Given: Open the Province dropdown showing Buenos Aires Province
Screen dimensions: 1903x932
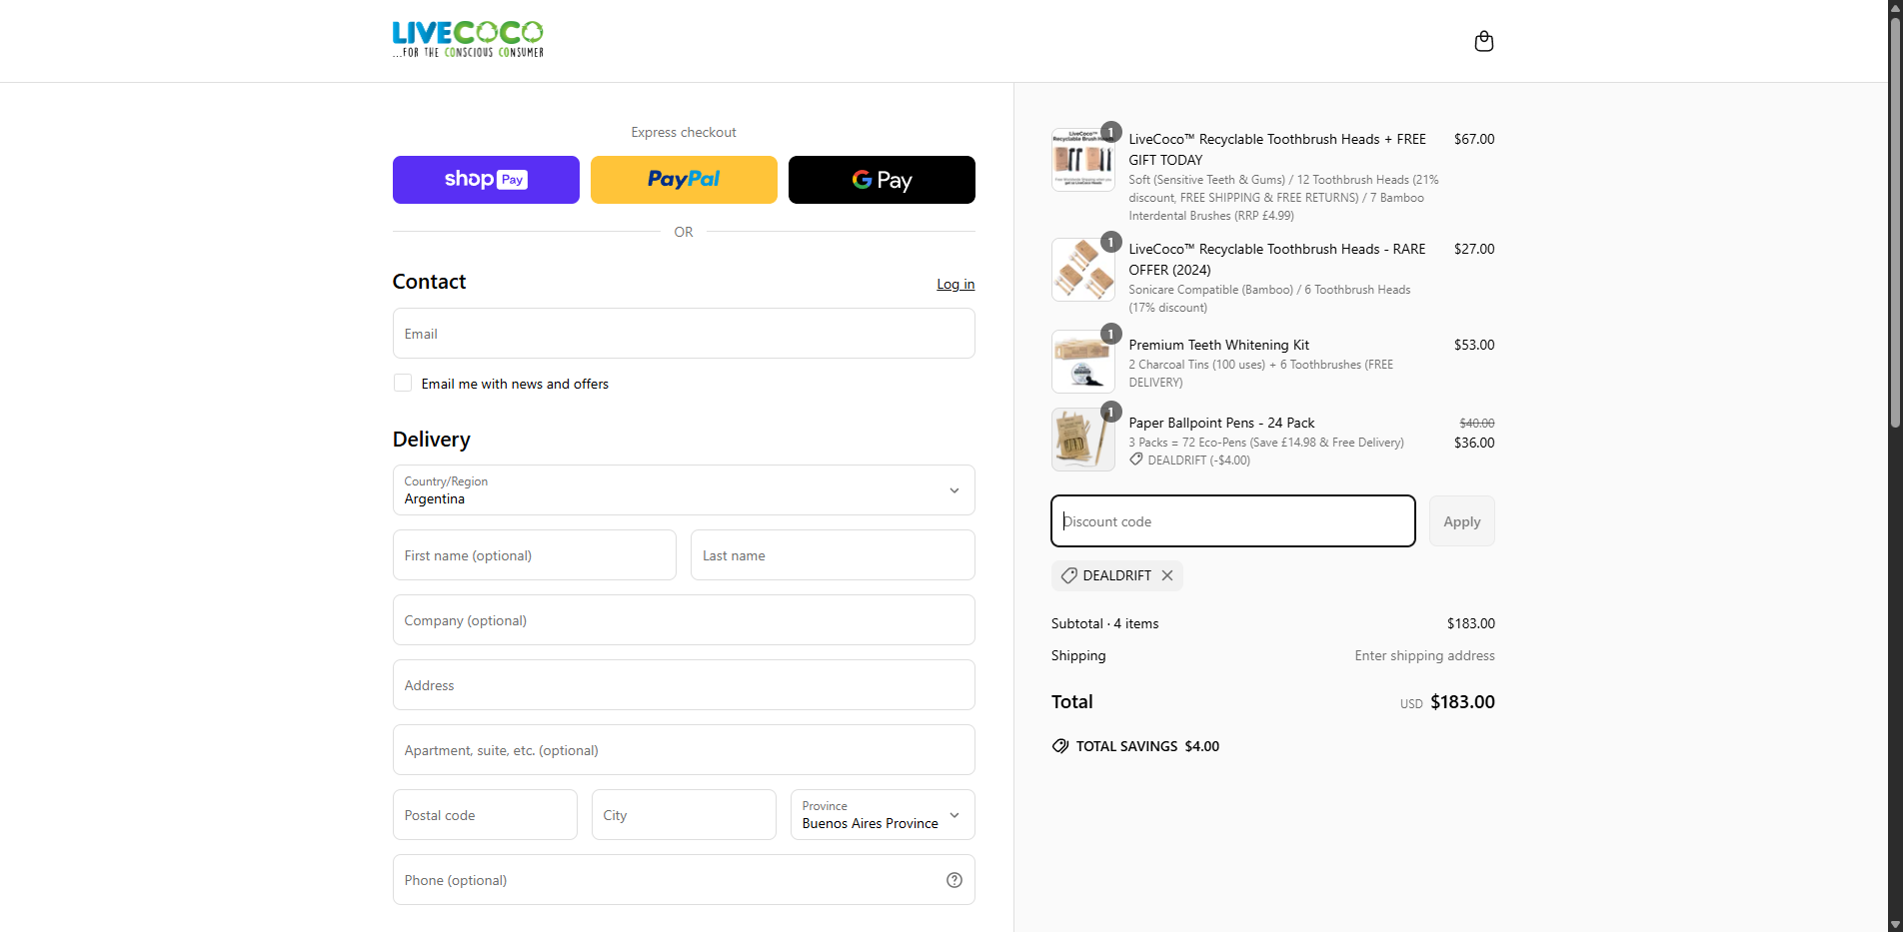Looking at the screenshot, I should 883,815.
